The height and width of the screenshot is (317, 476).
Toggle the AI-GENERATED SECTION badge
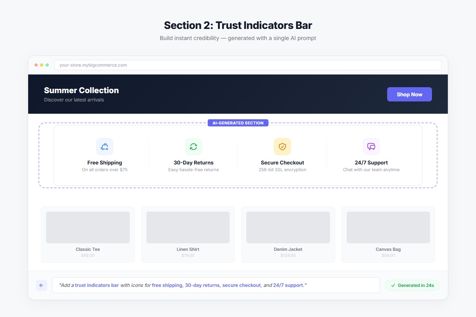(x=238, y=123)
